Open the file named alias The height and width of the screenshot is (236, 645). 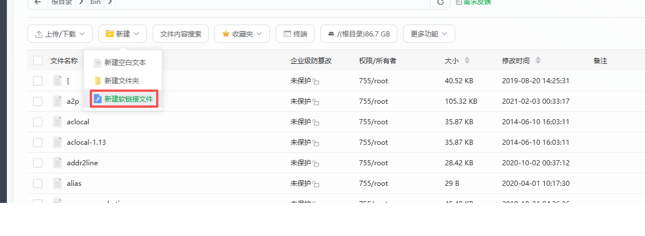74,184
